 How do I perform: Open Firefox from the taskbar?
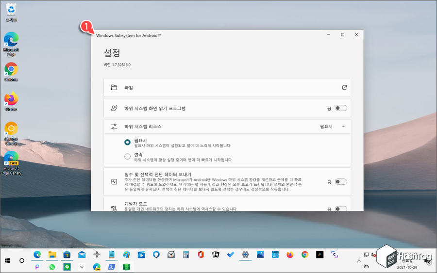click(290, 255)
